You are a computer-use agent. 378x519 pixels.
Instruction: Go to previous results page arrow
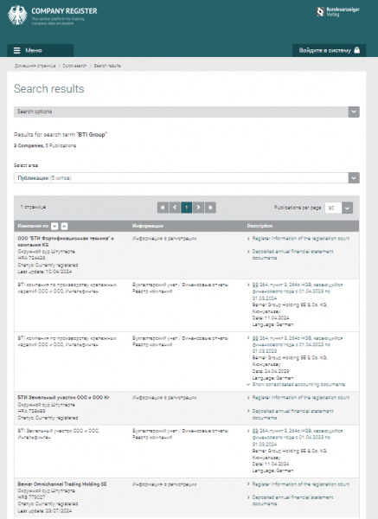[x=175, y=208]
